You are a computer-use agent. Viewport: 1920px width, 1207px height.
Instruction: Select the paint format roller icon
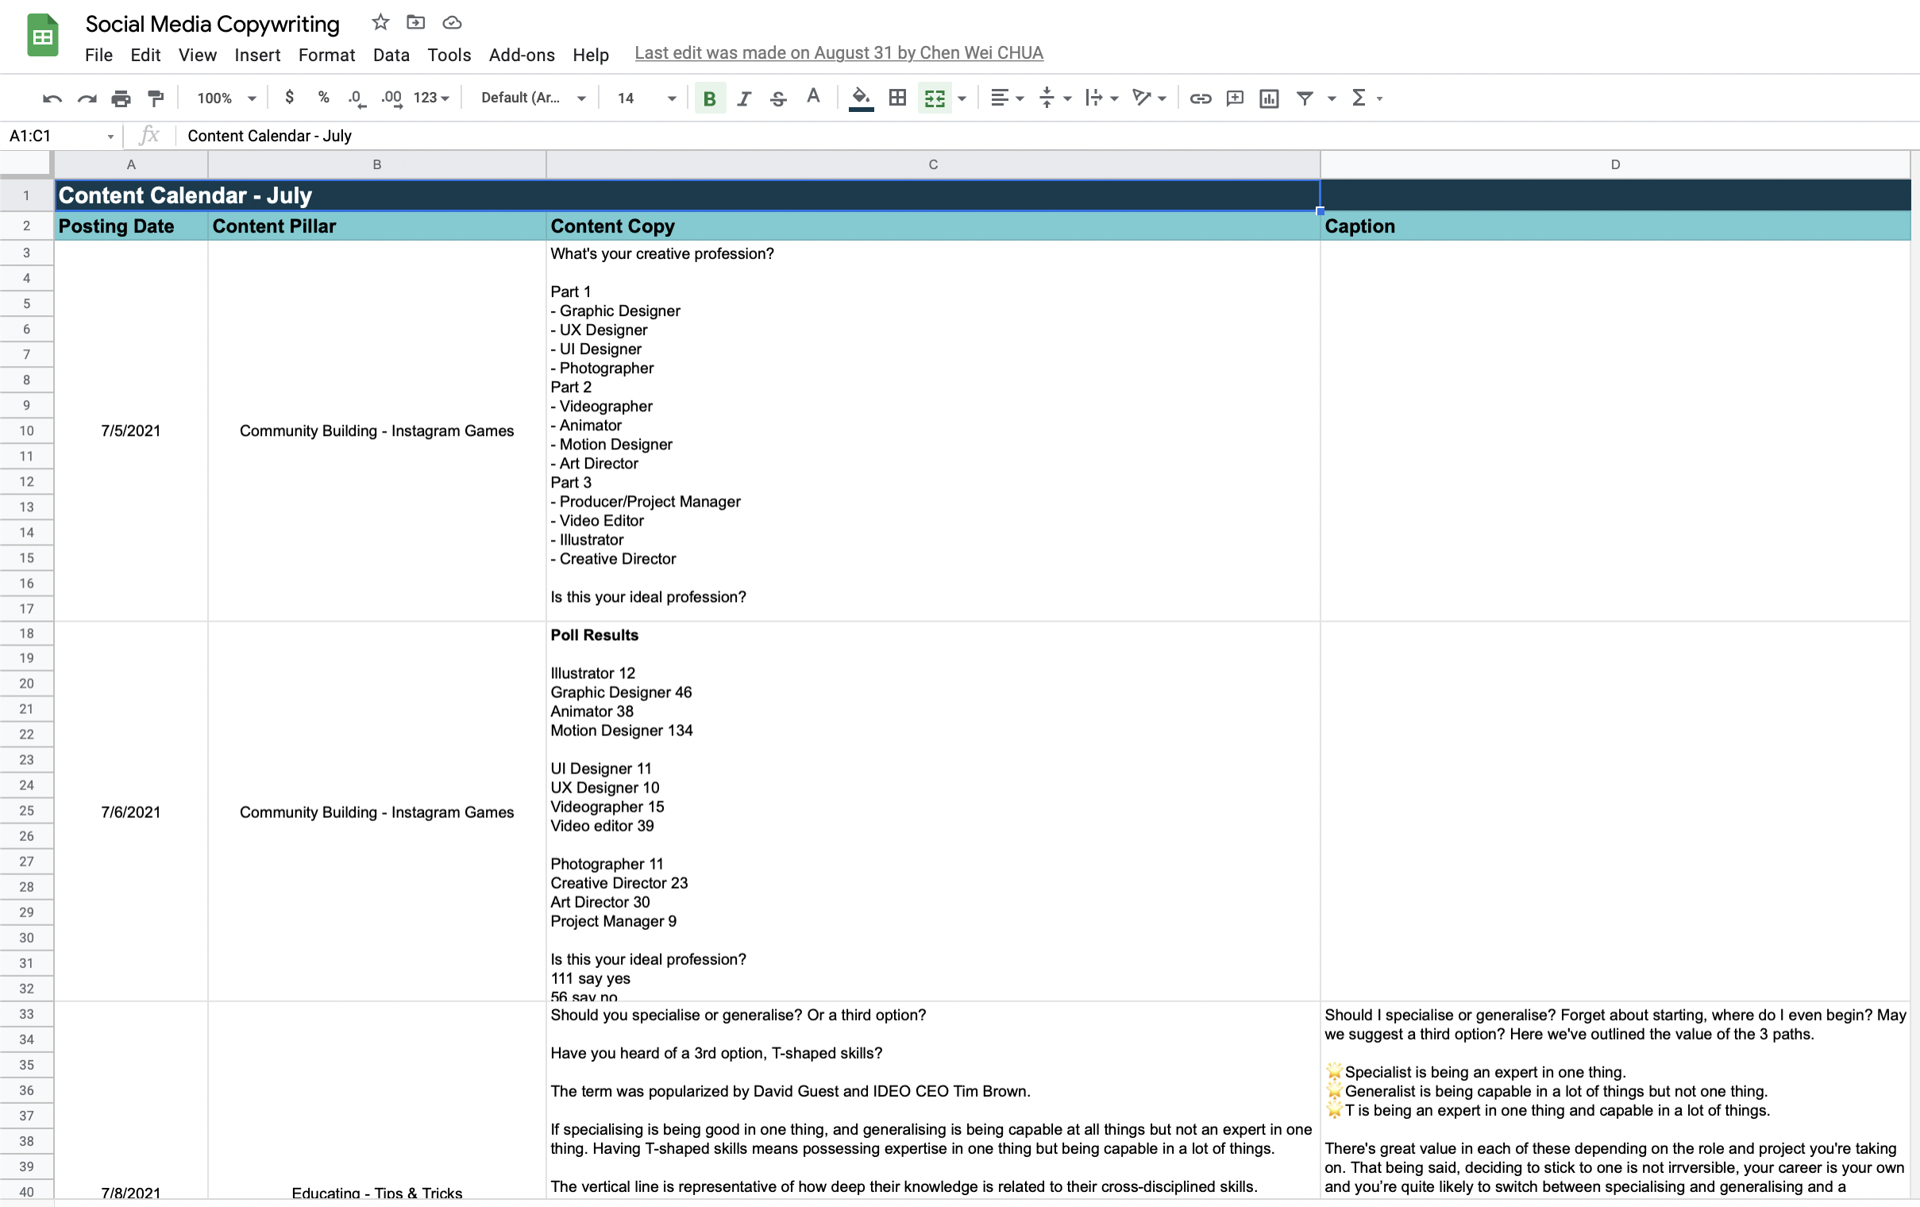coord(156,98)
